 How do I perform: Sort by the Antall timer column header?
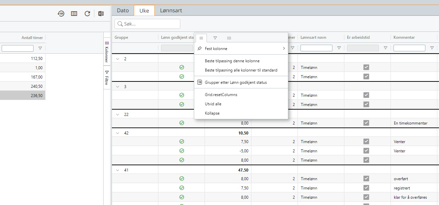[x=32, y=38]
